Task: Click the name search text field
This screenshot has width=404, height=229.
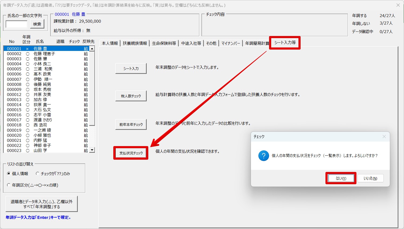Action: coord(17,24)
